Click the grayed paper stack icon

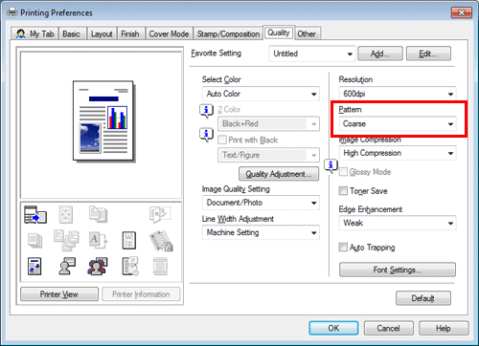coord(34,241)
